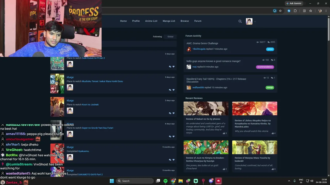Click the install app icon in address bar
The width and height of the screenshot is (330, 185).
(275, 11)
